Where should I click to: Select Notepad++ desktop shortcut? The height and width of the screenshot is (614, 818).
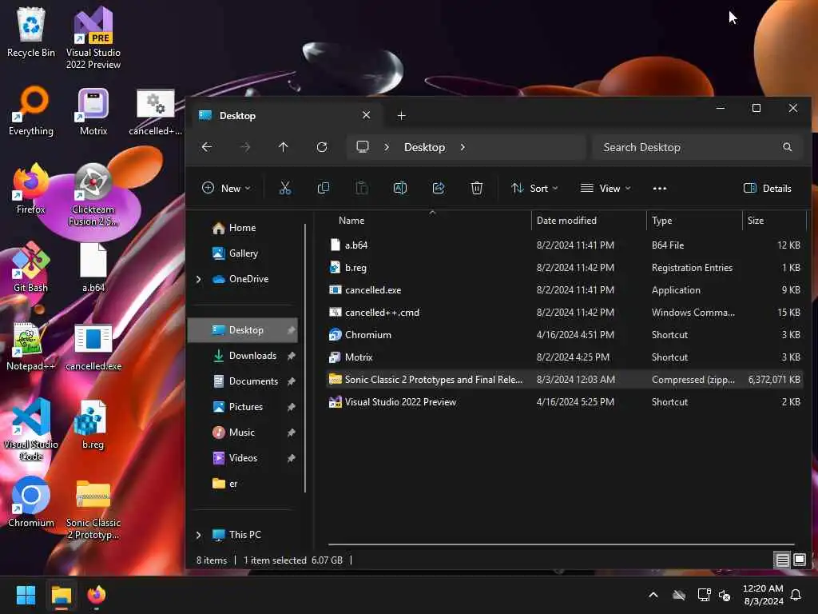(x=31, y=346)
